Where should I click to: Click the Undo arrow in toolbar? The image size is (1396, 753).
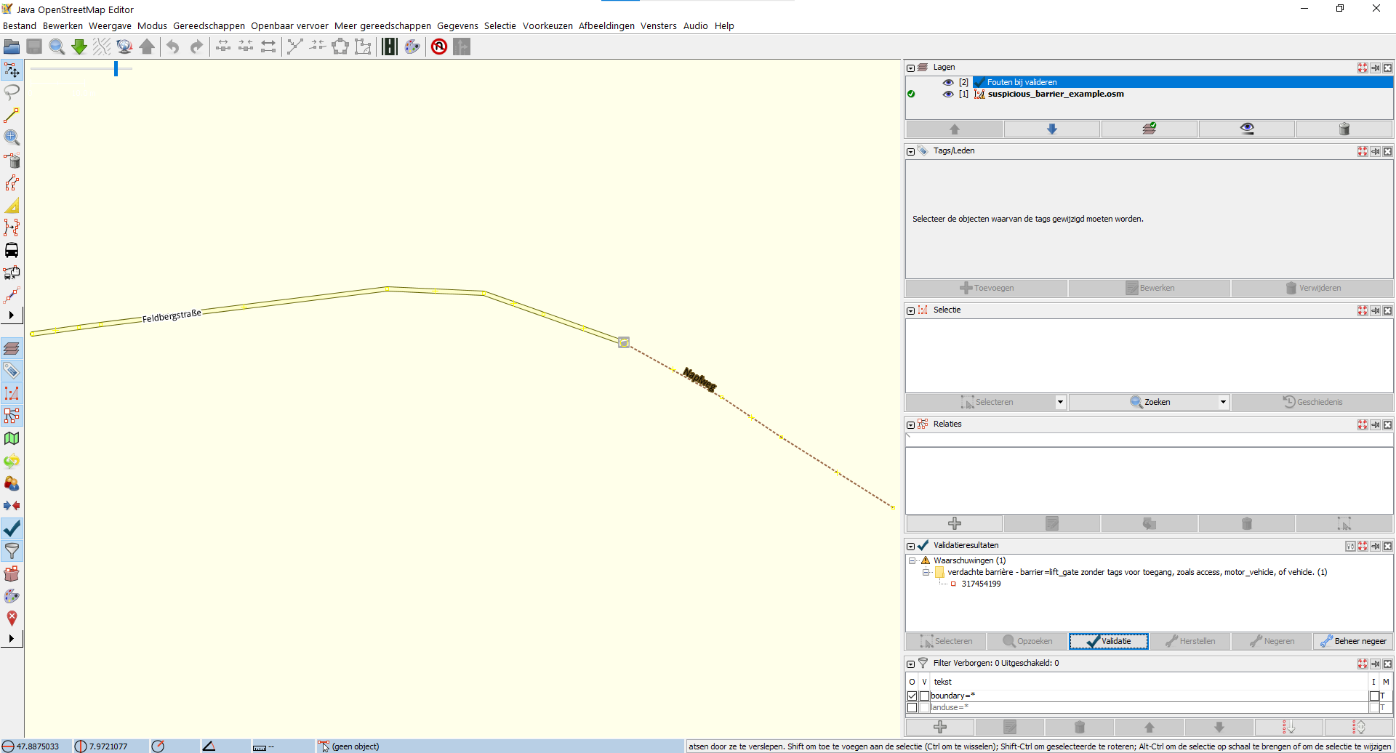[x=172, y=47]
